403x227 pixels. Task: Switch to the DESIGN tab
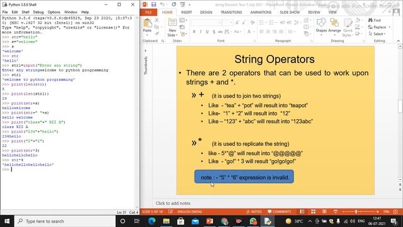point(206,13)
